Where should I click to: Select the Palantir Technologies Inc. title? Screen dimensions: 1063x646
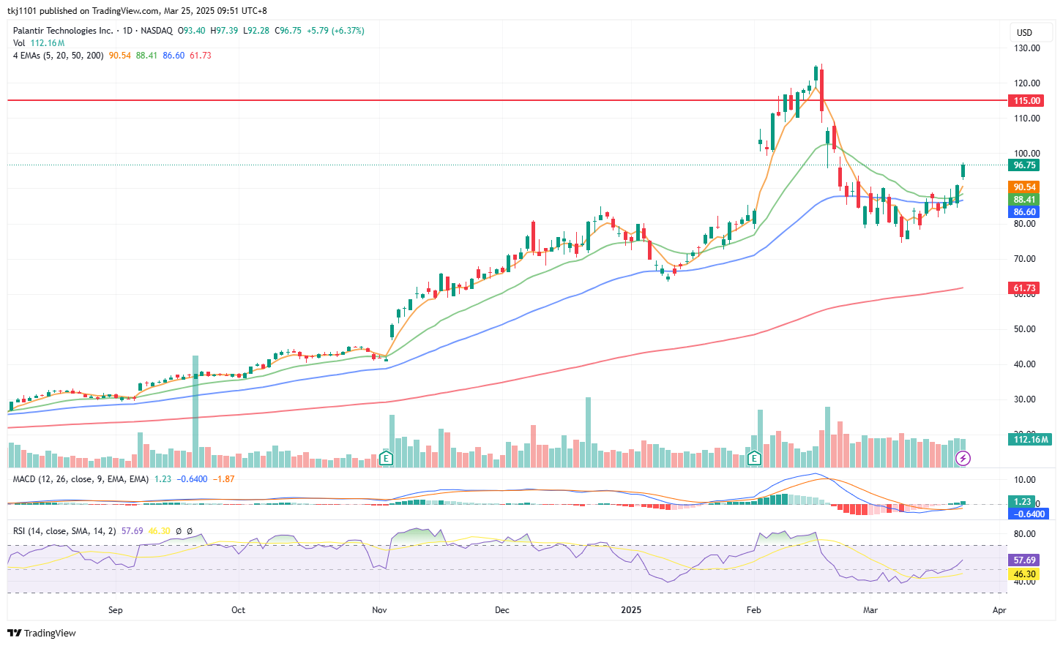(x=63, y=31)
